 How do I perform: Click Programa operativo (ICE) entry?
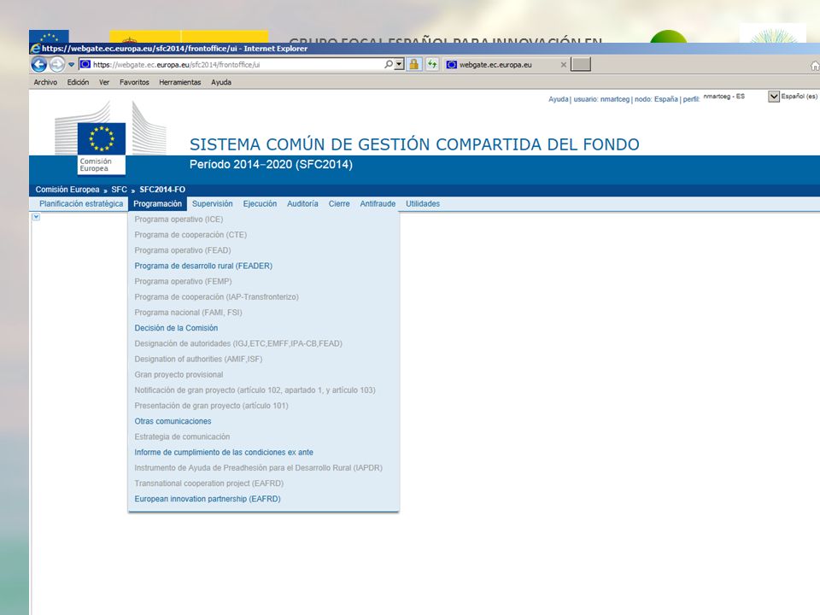tap(179, 220)
